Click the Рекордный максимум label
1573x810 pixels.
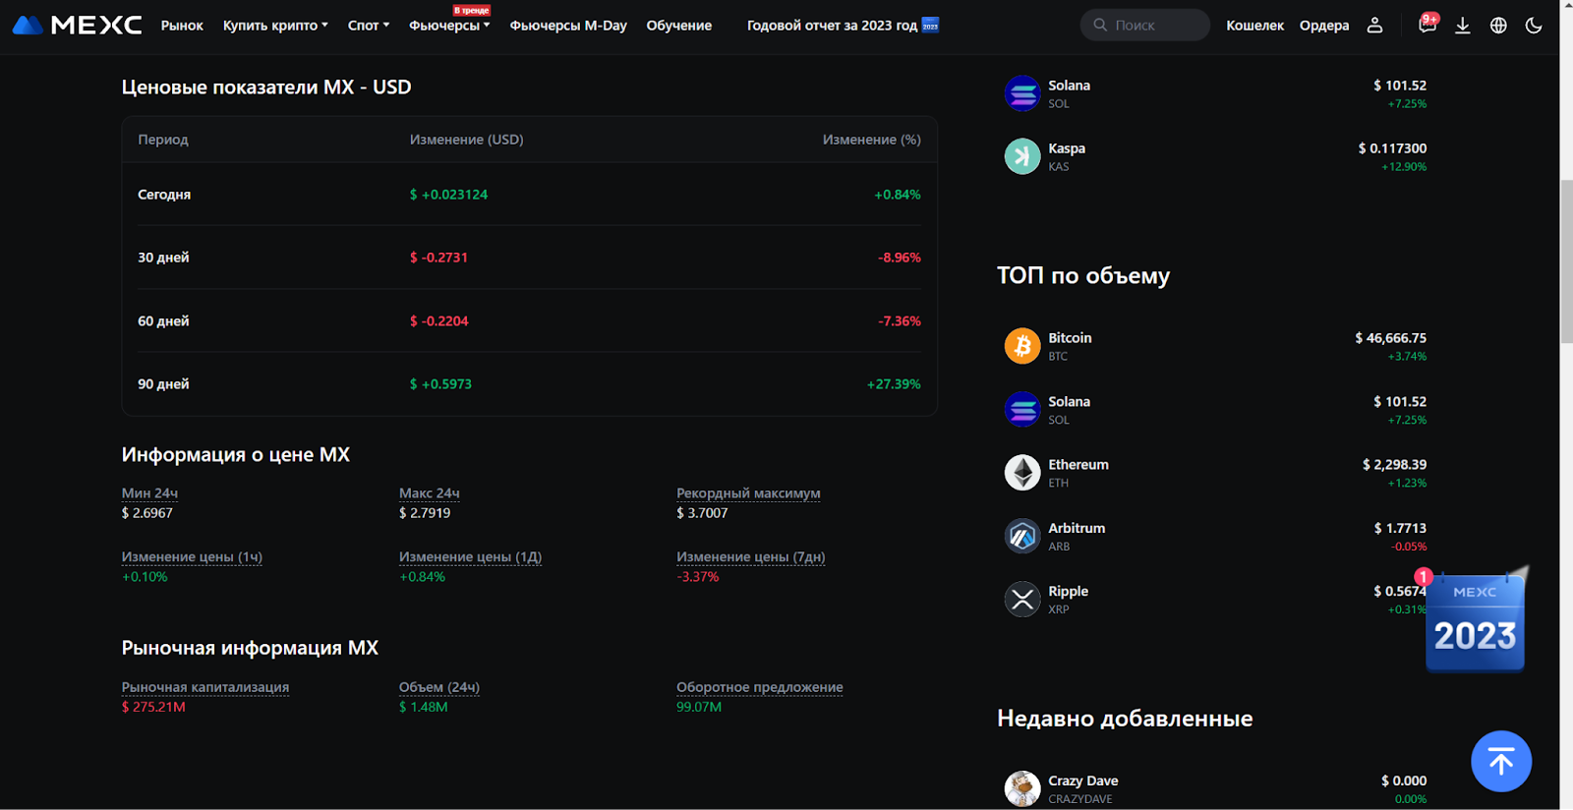pyautogui.click(x=748, y=493)
